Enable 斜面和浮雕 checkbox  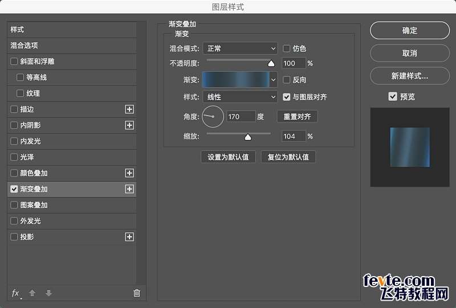pyautogui.click(x=14, y=61)
